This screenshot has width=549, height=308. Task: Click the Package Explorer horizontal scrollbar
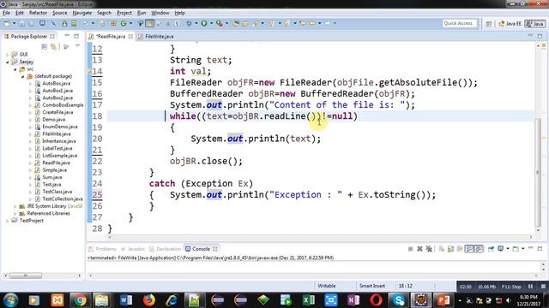point(26,275)
